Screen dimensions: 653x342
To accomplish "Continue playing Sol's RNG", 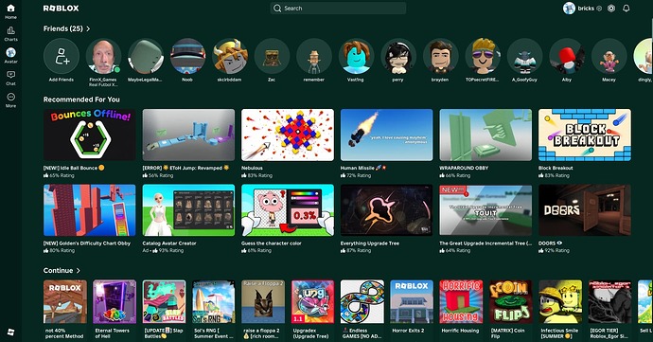I will (214, 301).
